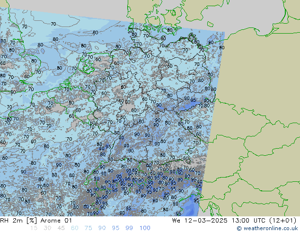Click the weatheronline.co.uk copyright text
Screen dimensions: 300x232
pos(267,228)
